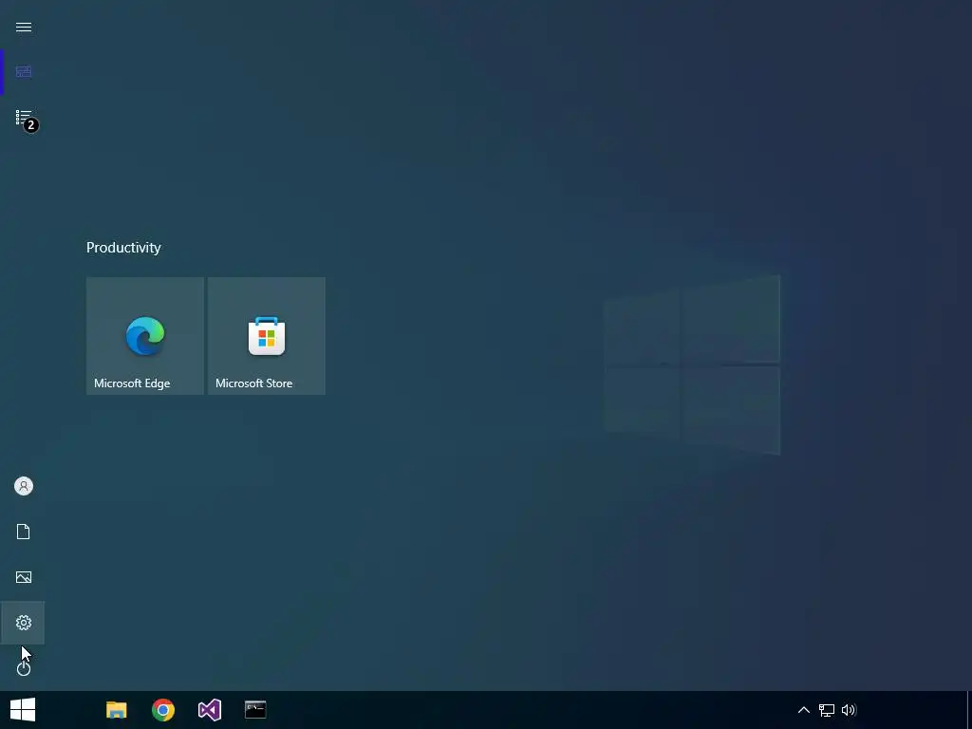The height and width of the screenshot is (729, 972).
Task: Open the Command Prompt taskbar icon
Action: tap(255, 710)
